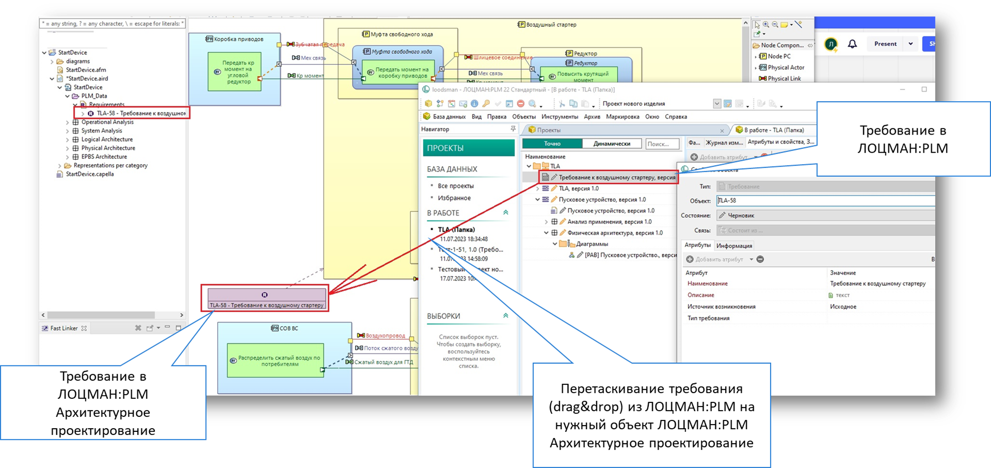The width and height of the screenshot is (991, 468).
Task: Click the key icon in ЛОЦМАН toolbar
Action: point(486,104)
